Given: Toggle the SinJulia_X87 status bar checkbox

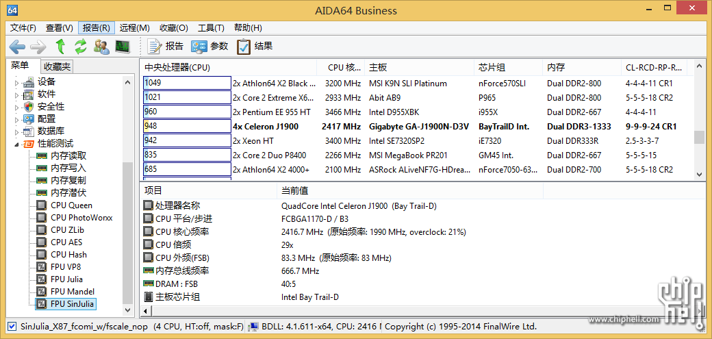Looking at the screenshot, I should point(12,326).
